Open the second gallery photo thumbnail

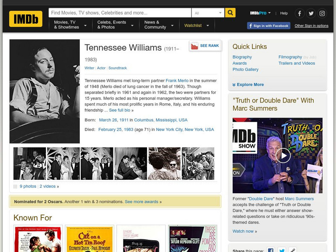63,163
